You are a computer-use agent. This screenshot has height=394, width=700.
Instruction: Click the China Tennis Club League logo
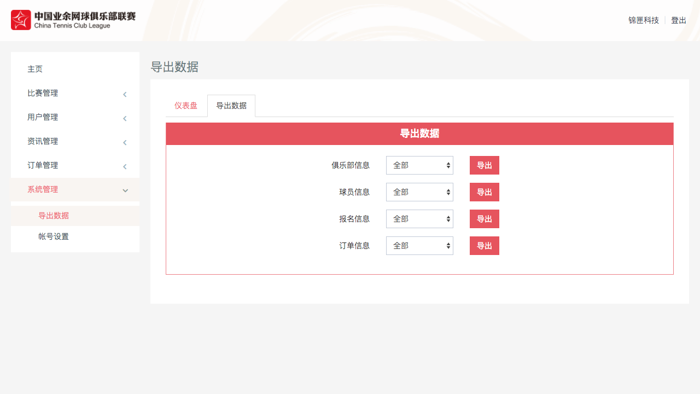(x=73, y=20)
